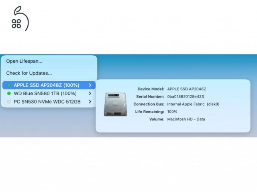The height and width of the screenshot is (192, 257).
Task: Click Life Remaining value 100%
Action: pyautogui.click(x=172, y=112)
